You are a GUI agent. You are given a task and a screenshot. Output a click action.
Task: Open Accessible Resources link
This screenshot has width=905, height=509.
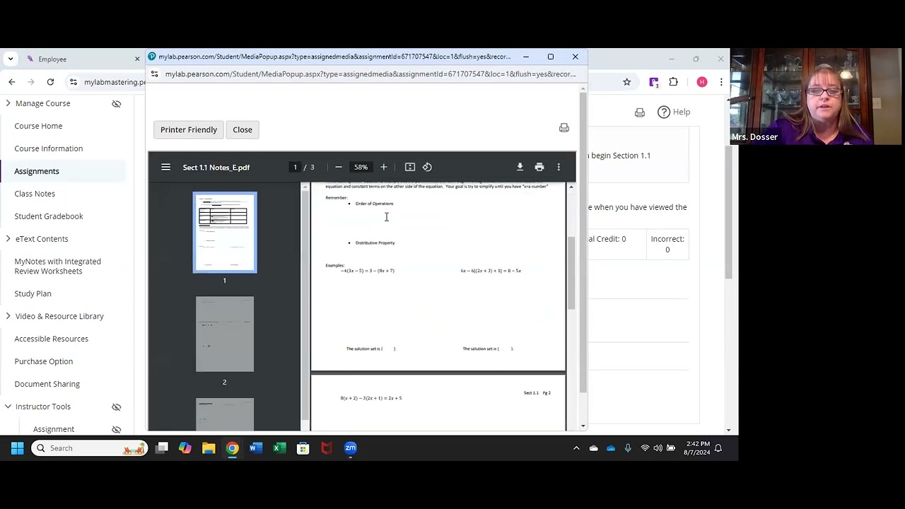52,339
